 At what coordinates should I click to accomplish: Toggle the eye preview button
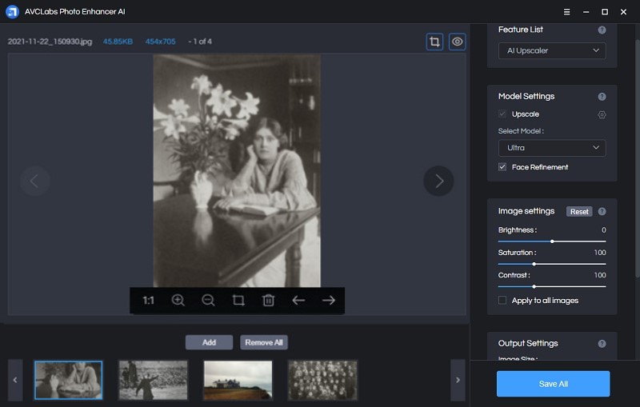[x=457, y=42]
